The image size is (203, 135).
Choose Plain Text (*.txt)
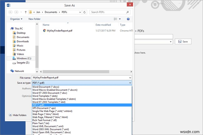(x=82, y=123)
